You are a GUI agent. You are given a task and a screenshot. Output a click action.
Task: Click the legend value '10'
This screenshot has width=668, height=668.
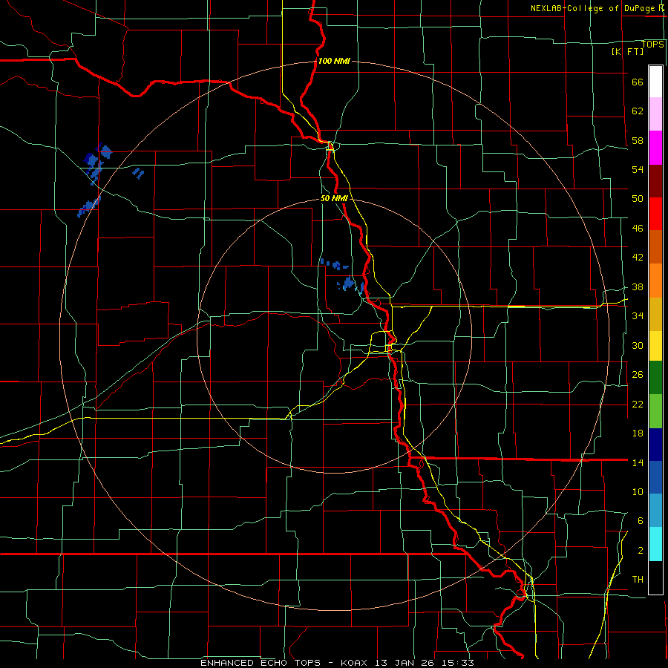coord(638,491)
